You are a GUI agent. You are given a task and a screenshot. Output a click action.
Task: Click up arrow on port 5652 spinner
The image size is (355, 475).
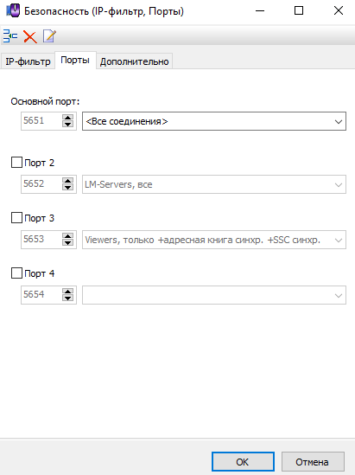67,181
